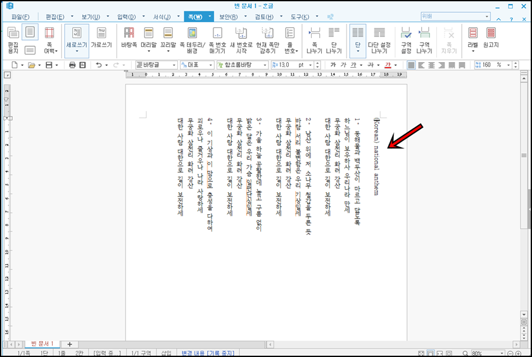The height and width of the screenshot is (357, 532).
Task: Open the 도구 menu
Action: (x=300, y=17)
